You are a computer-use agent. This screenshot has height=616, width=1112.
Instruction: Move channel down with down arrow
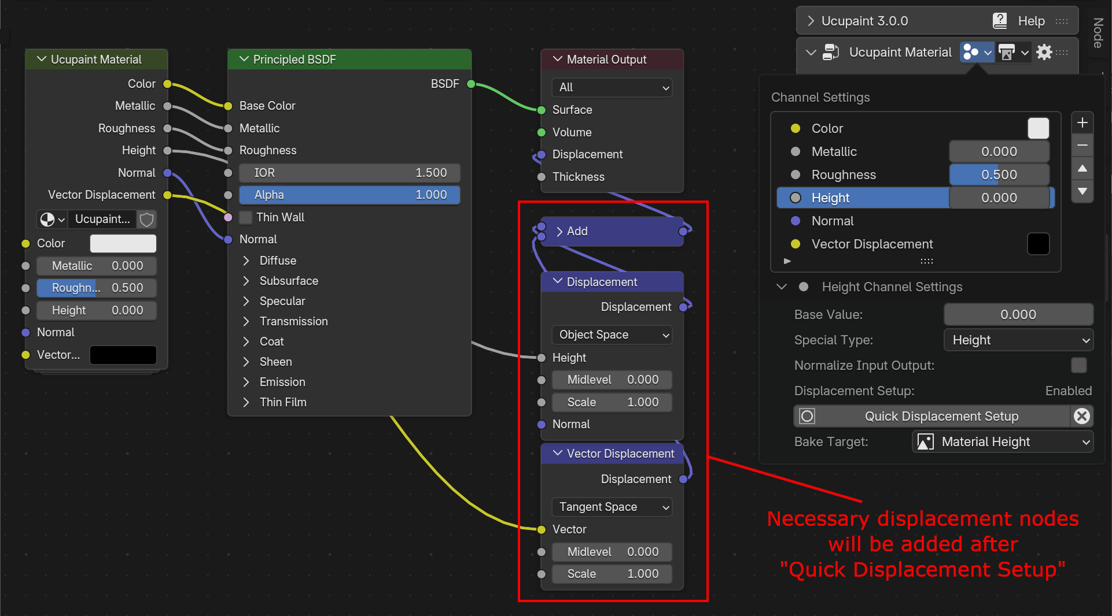click(1082, 191)
